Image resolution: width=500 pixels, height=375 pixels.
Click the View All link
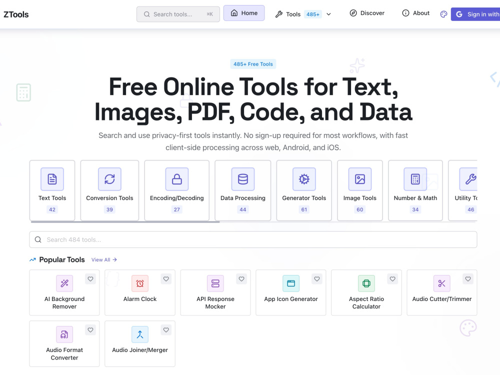tap(104, 260)
